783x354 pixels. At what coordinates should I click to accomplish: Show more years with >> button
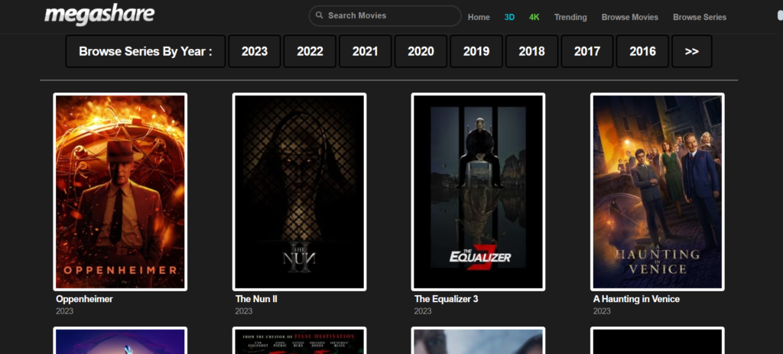[x=692, y=51]
